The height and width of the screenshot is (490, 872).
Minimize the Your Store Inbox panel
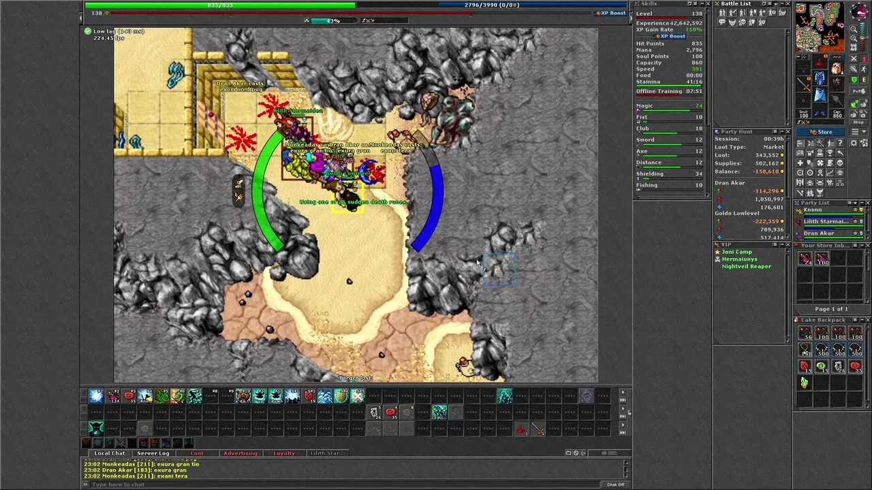(x=862, y=246)
